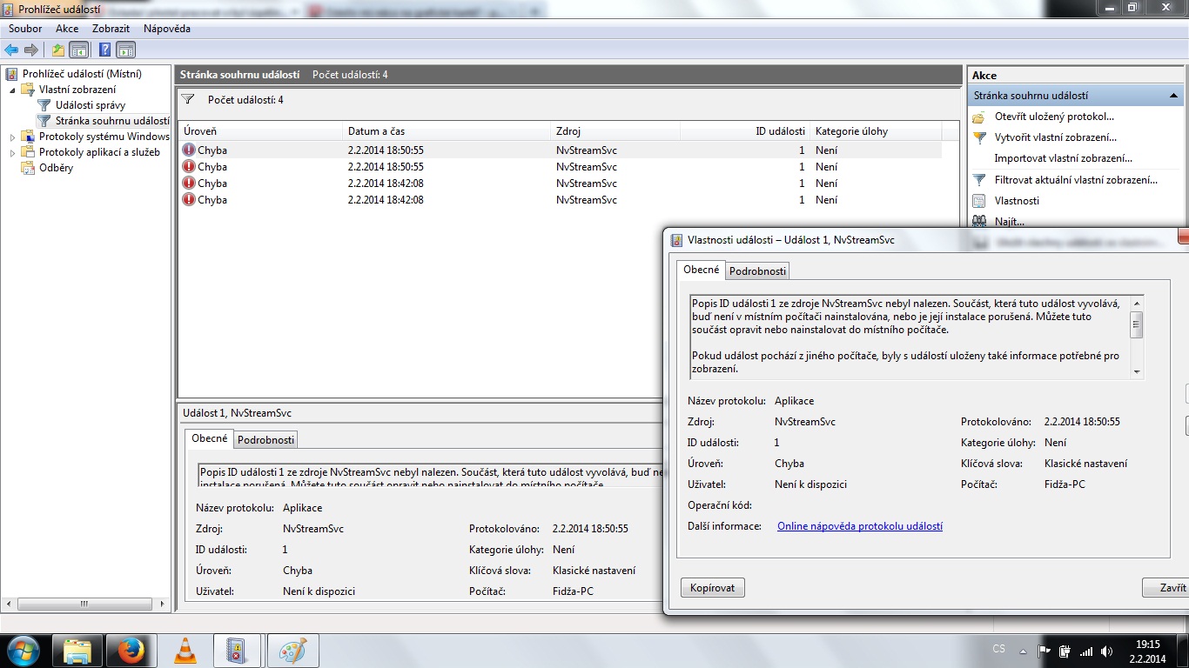
Task: Collapse Stránka souhrnu událostí section in Akce pane
Action: pos(1173,96)
